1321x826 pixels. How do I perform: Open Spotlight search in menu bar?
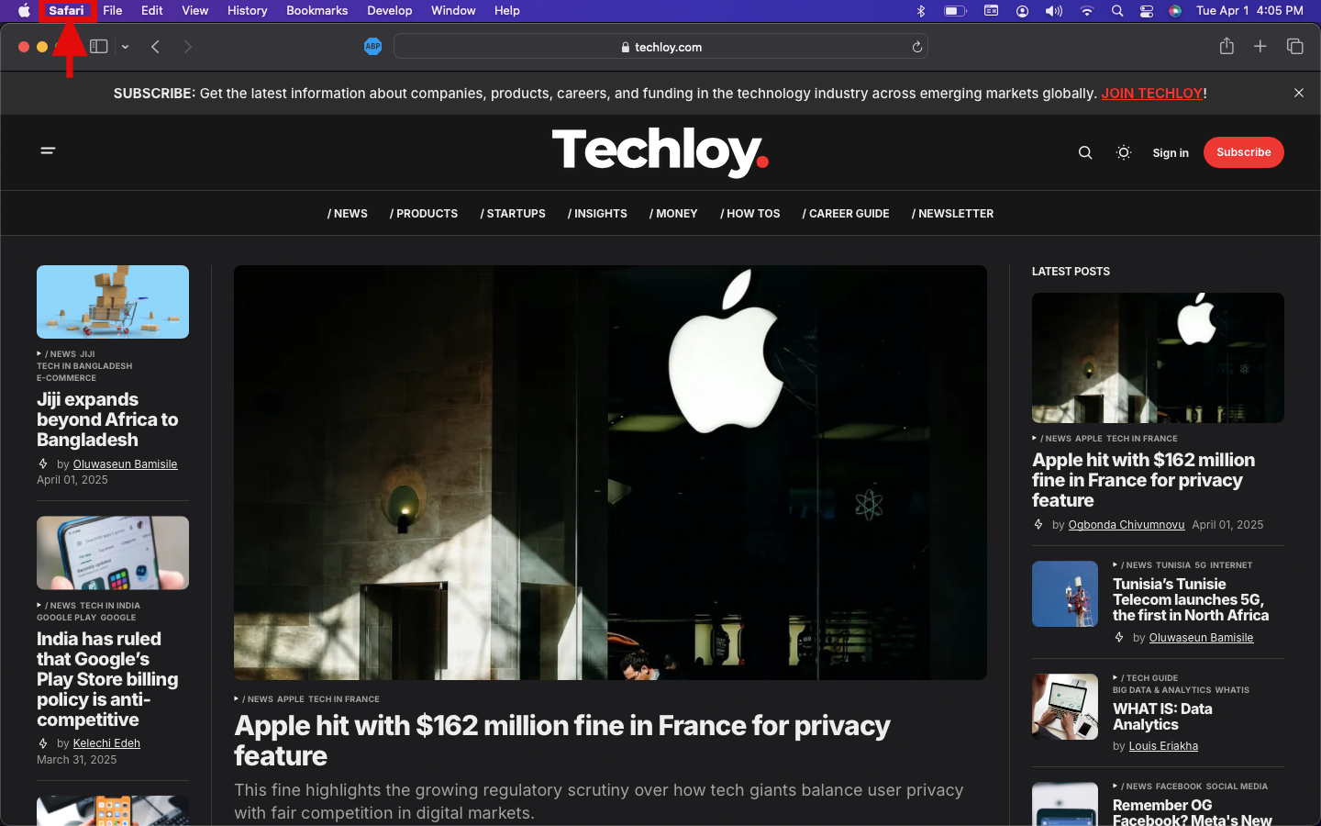pyautogui.click(x=1117, y=11)
